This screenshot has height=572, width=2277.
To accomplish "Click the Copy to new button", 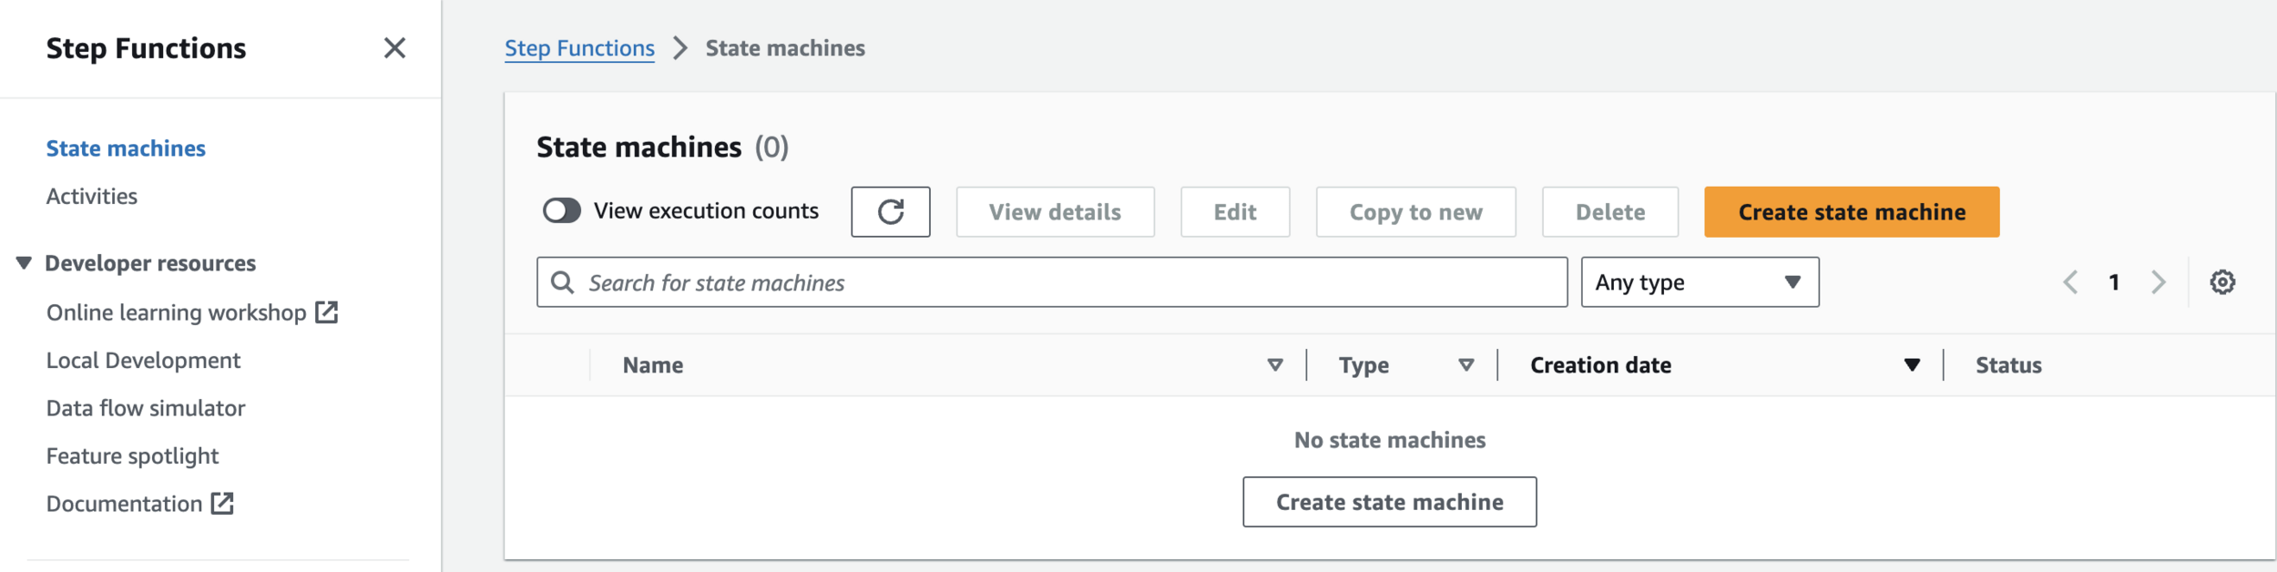I will [x=1415, y=212].
